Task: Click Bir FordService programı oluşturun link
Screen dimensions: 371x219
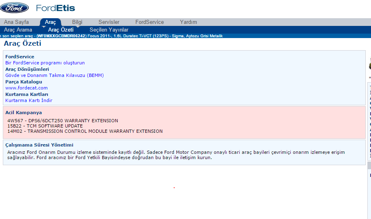Action: click(x=45, y=63)
